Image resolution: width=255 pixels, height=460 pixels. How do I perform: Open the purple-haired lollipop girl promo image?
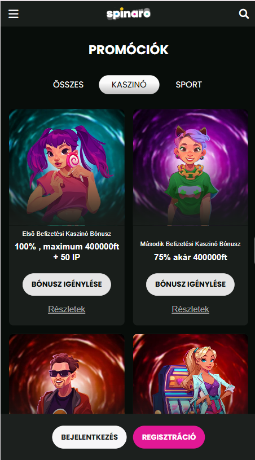tap(67, 167)
